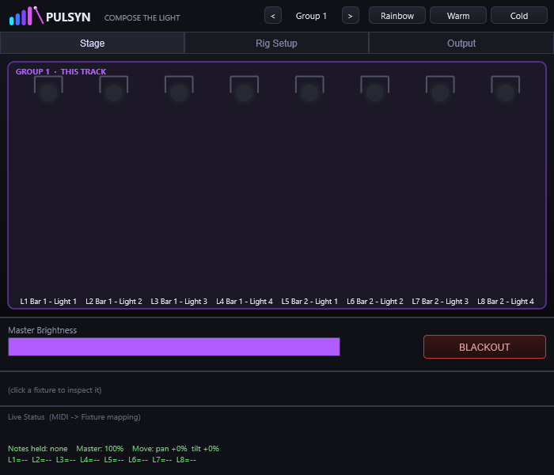Screen dimensions: 554x475
Task: Select the L8 fixture lamp icon
Action: [x=505, y=89]
